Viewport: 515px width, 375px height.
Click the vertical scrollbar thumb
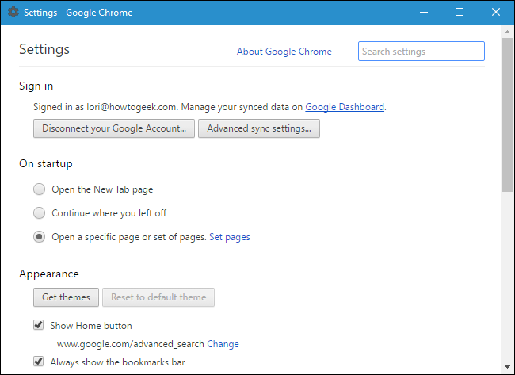click(507, 111)
